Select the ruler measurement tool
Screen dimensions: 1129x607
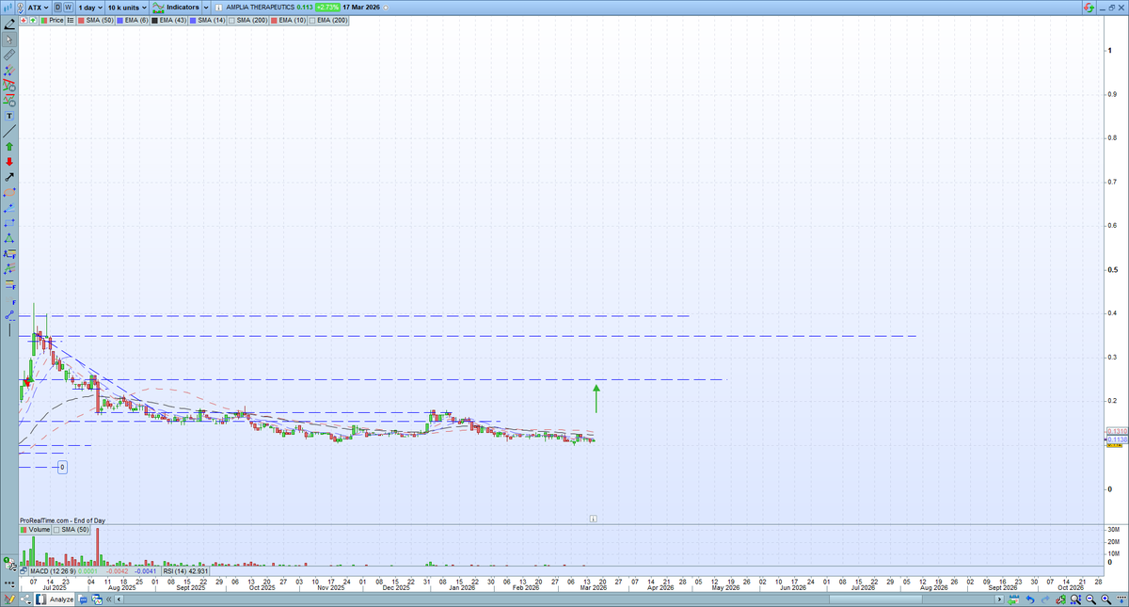point(9,55)
